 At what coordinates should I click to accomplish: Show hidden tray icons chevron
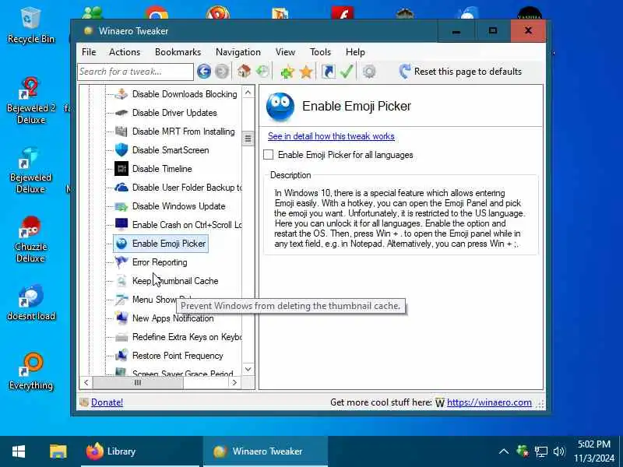pos(504,451)
